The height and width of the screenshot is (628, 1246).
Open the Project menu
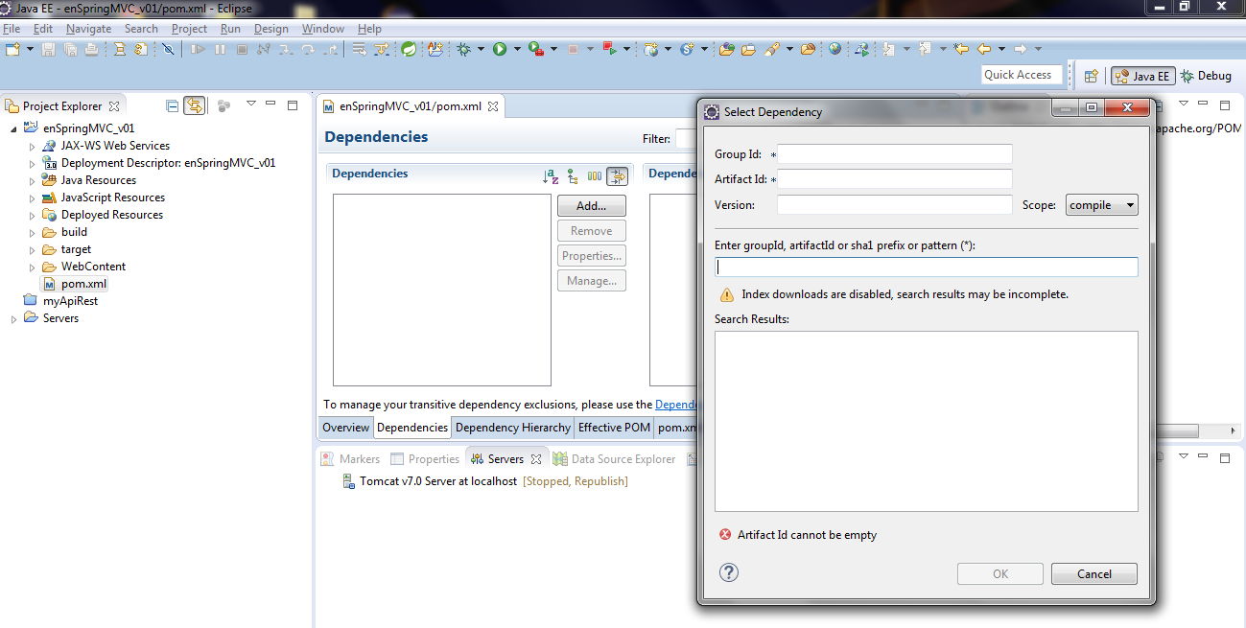189,29
